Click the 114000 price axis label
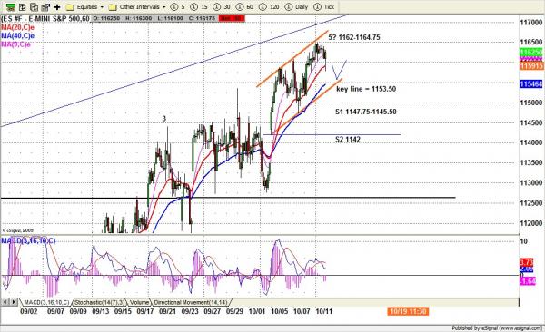The width and height of the screenshot is (545, 332). point(530,142)
